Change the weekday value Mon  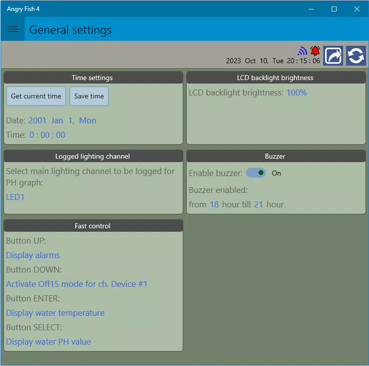pyautogui.click(x=88, y=120)
